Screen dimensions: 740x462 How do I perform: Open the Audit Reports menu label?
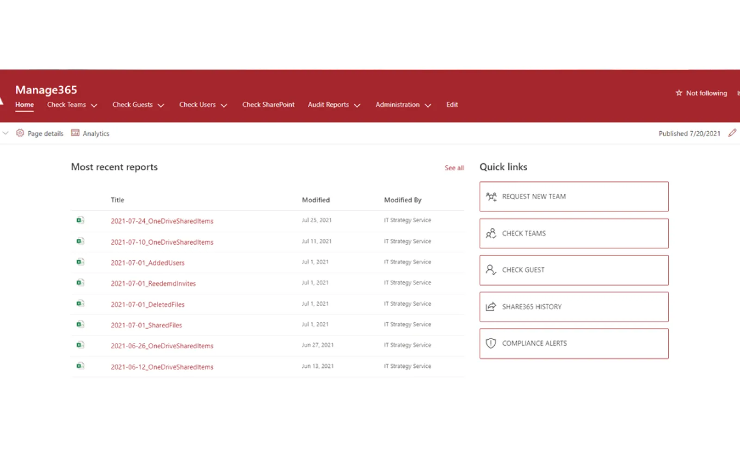pos(328,105)
